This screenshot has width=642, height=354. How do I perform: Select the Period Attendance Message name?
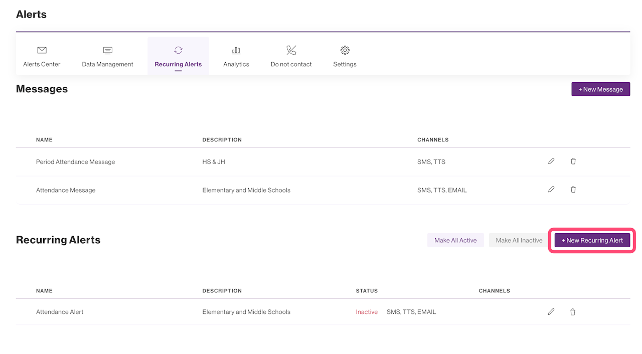coord(75,162)
